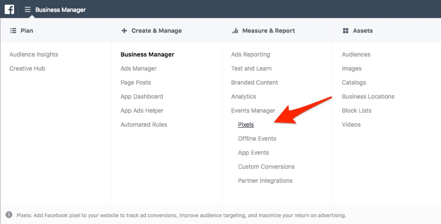Click the Business Manager title in header
The image size is (441, 224).
[x=61, y=10]
